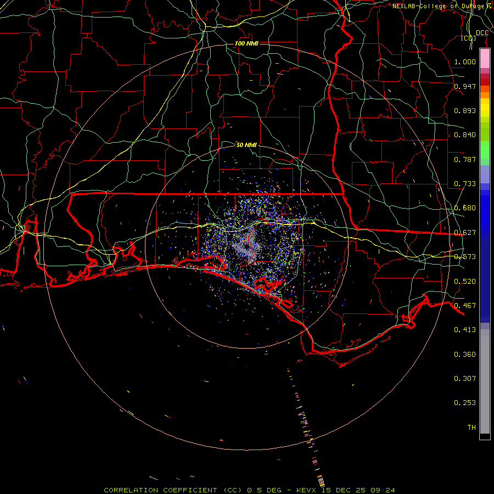Click the [CC] units label

468,38
